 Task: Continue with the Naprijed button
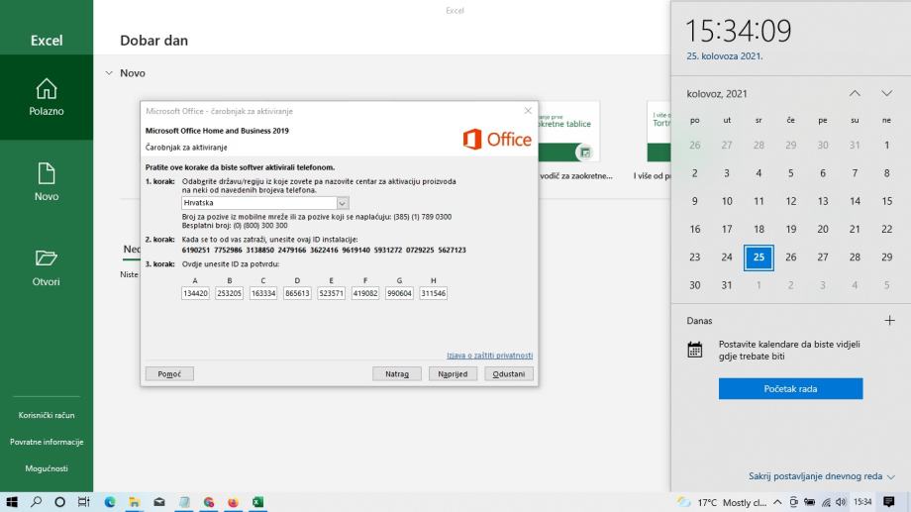tap(453, 373)
